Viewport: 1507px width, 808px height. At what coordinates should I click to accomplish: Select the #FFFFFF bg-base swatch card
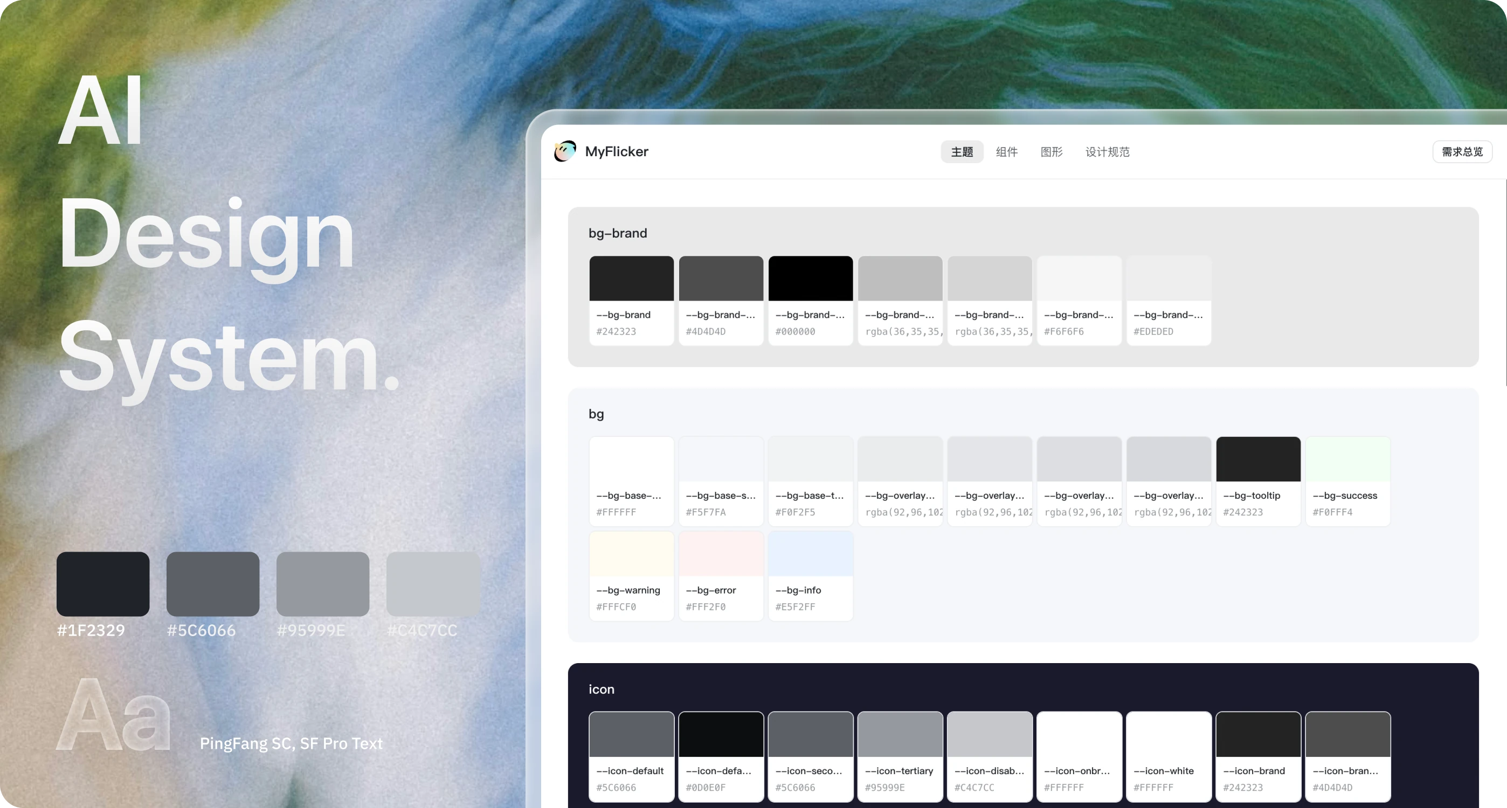(x=631, y=481)
